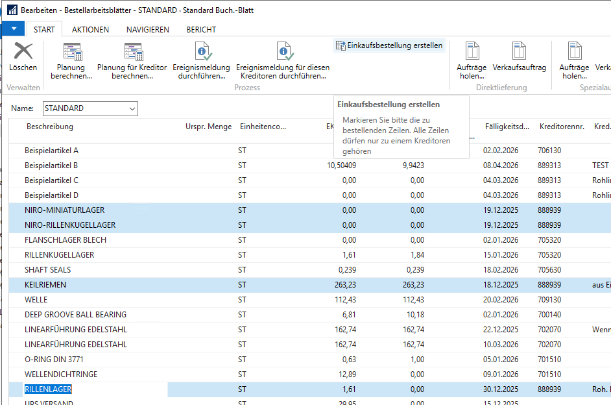The width and height of the screenshot is (611, 405).
Task: Open the blue application menu arrow
Action: 13,29
